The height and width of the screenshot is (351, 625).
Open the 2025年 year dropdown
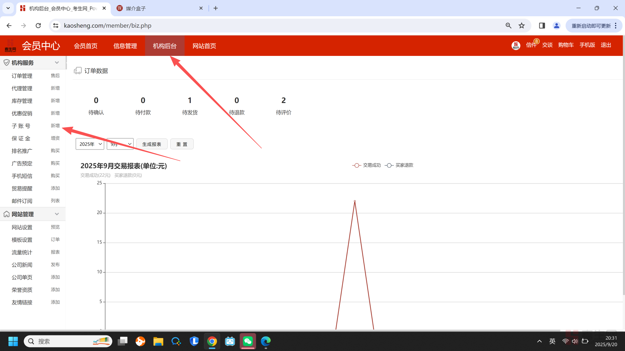click(x=90, y=144)
